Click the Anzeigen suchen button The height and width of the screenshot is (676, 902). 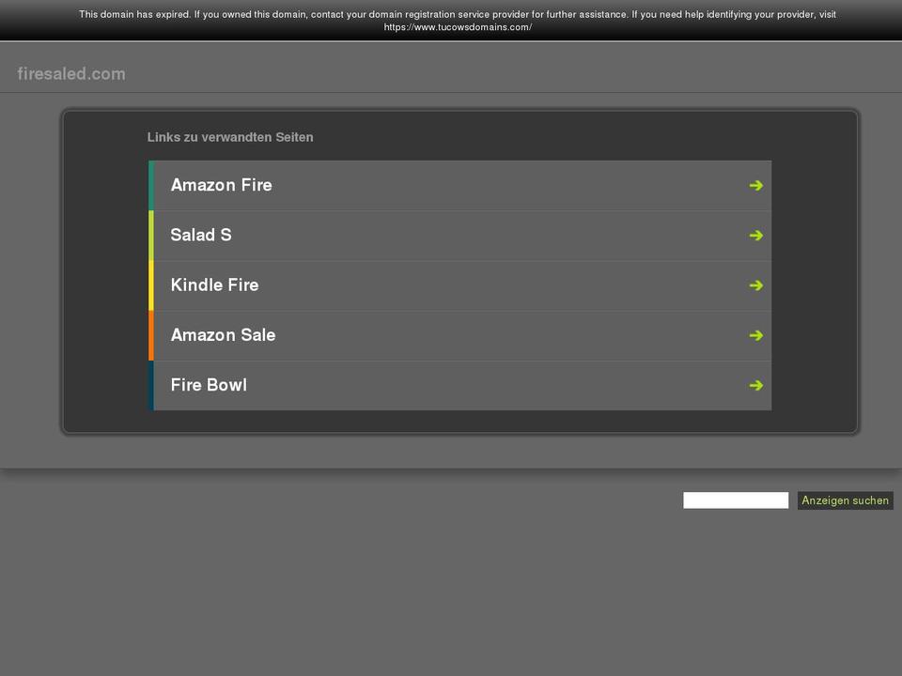pos(845,500)
